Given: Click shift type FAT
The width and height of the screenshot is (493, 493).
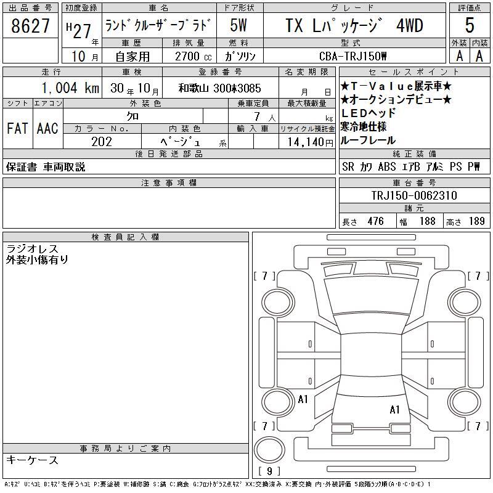Looking at the screenshot, I should pyautogui.click(x=17, y=128).
